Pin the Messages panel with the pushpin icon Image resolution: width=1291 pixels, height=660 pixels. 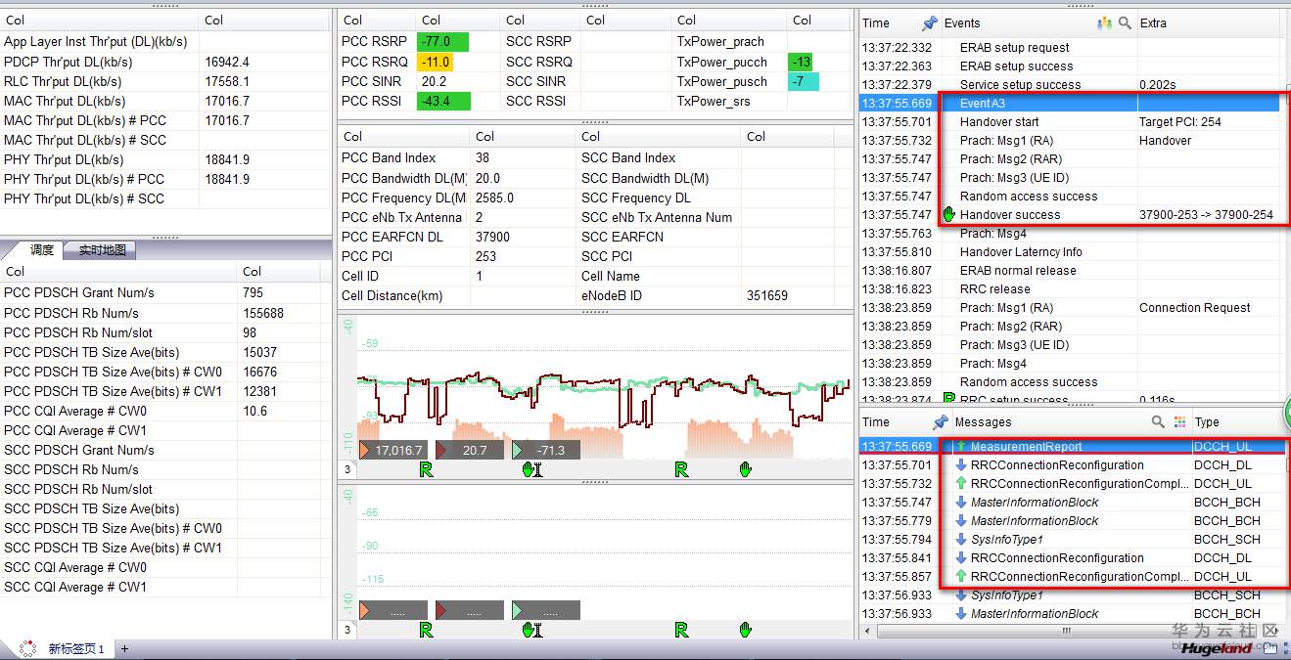(941, 422)
